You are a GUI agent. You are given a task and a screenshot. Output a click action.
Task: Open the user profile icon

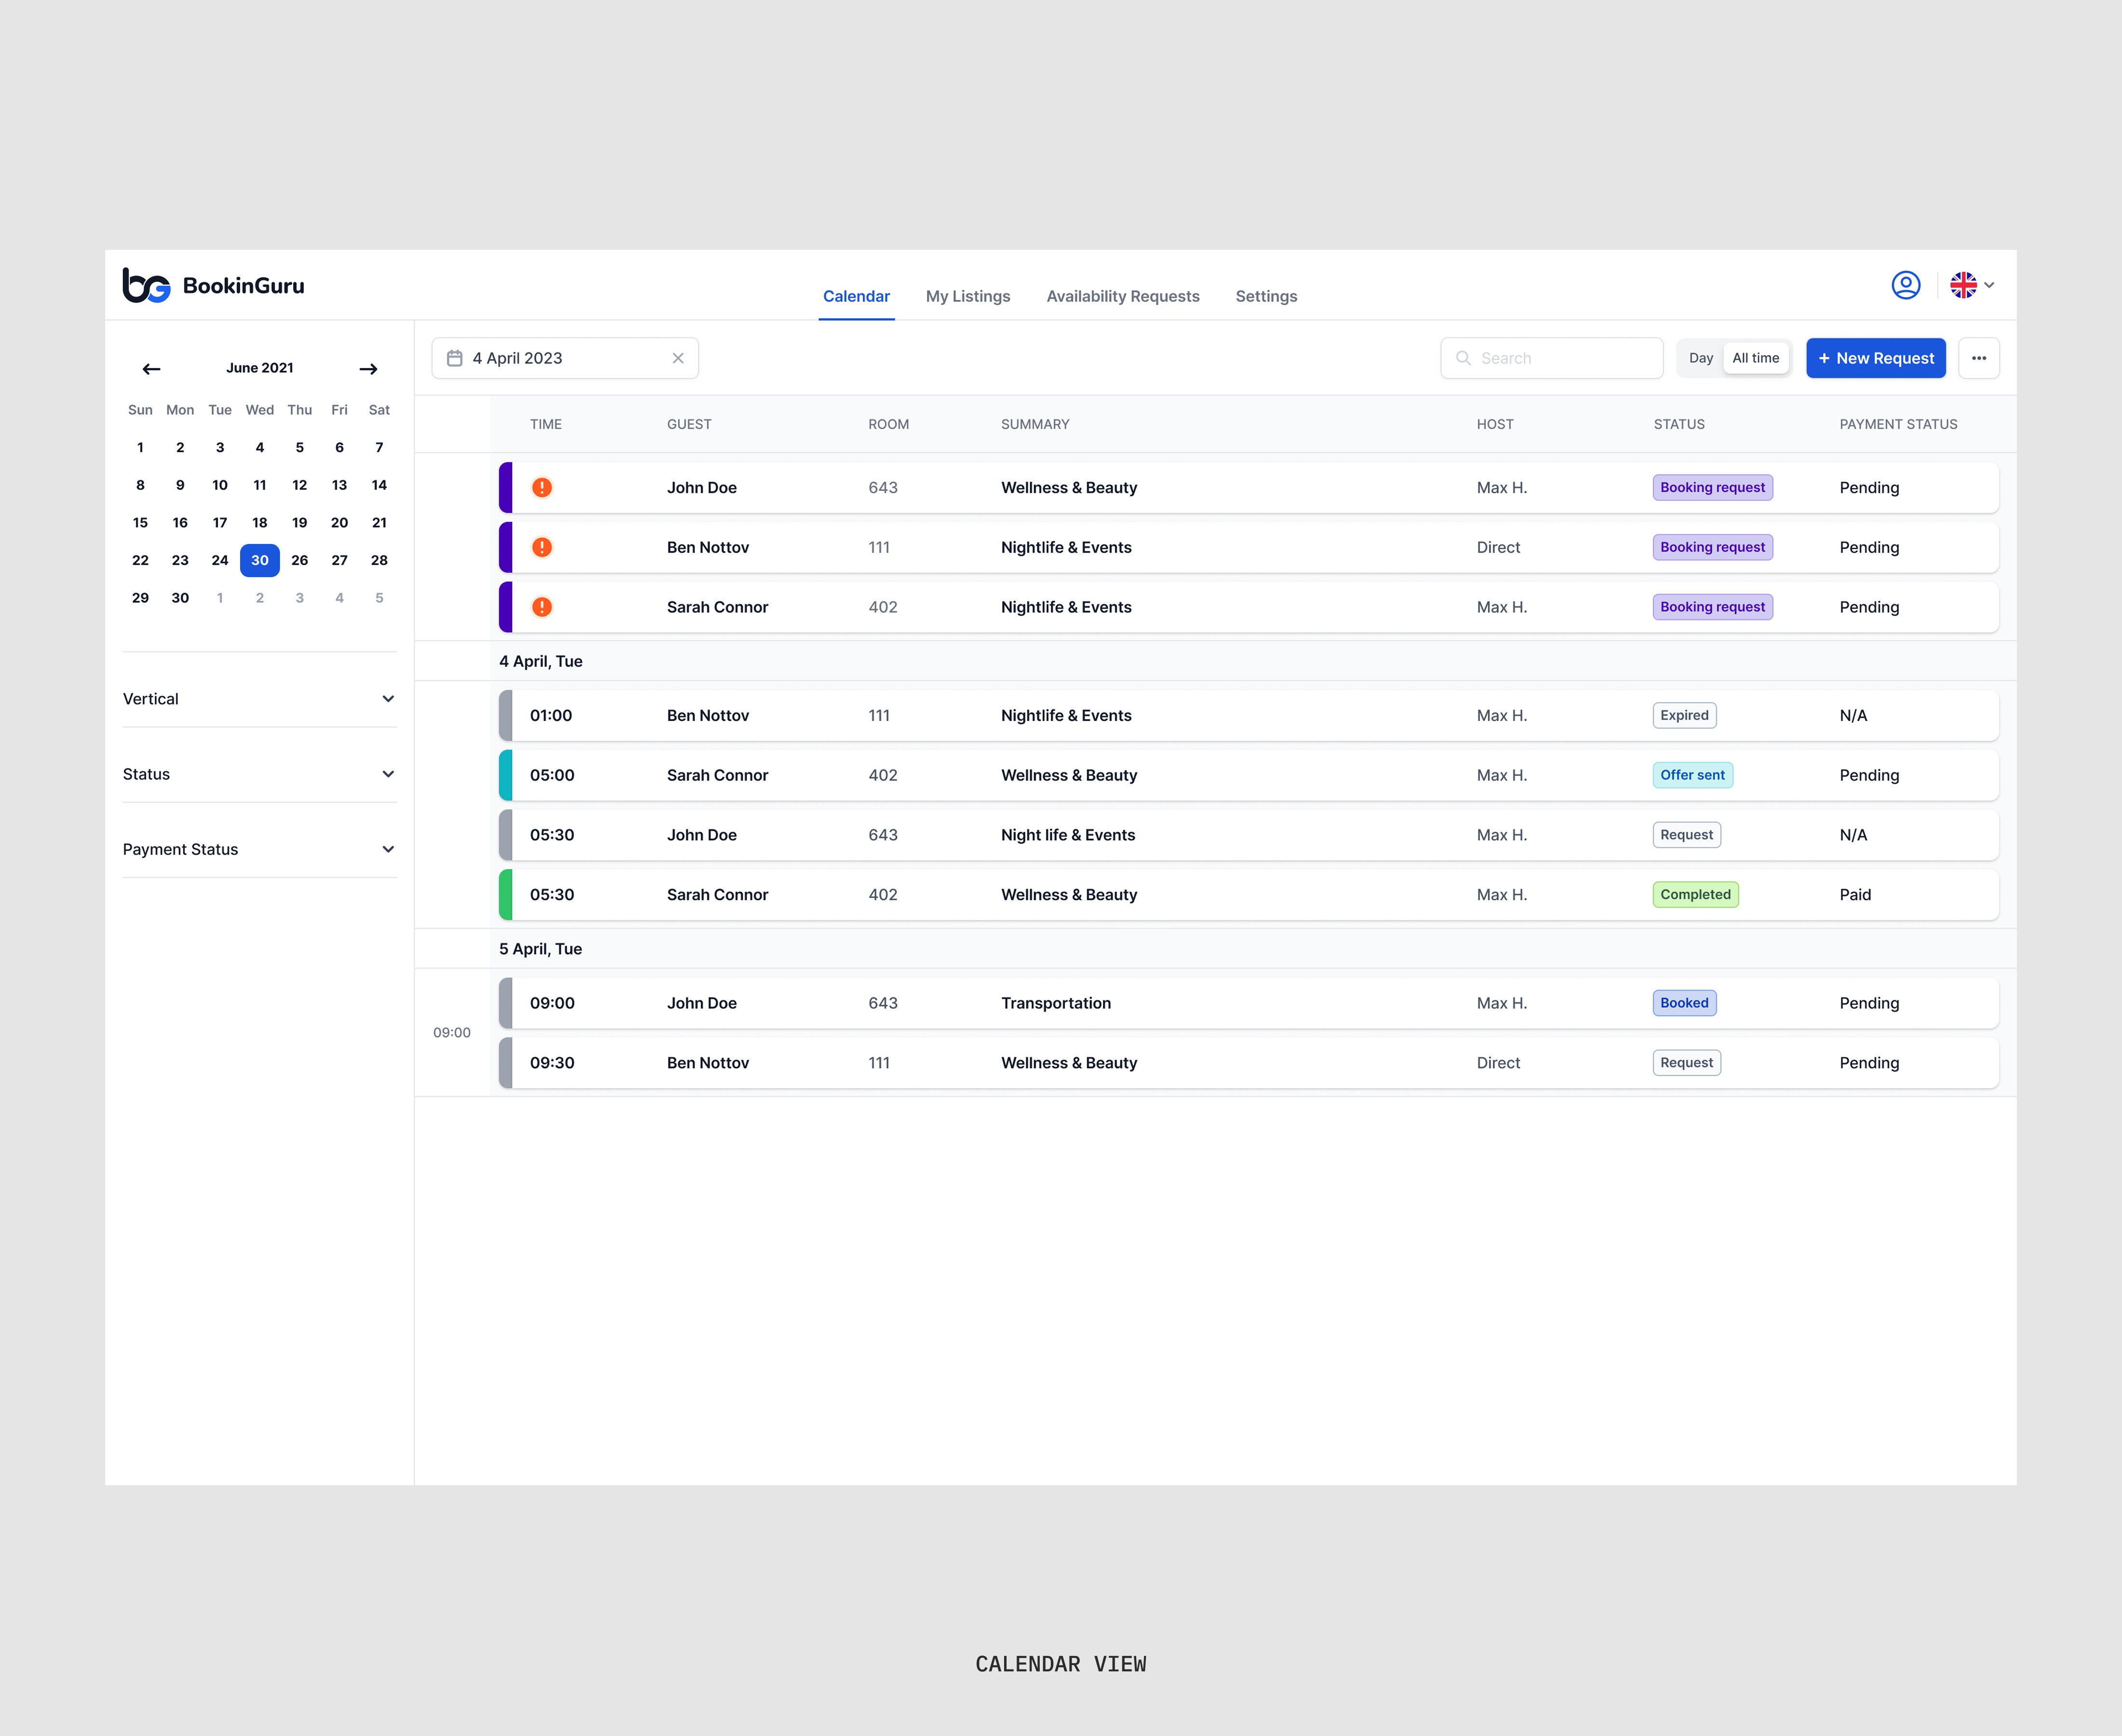coord(1905,285)
